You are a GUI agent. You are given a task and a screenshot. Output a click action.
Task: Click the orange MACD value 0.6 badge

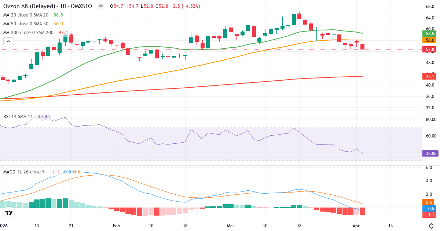click(428, 202)
